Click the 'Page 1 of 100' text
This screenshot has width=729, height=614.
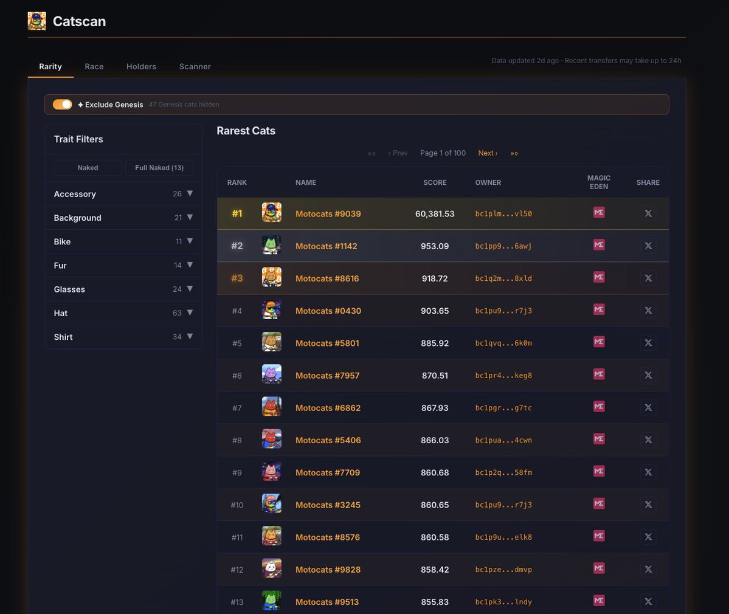(443, 153)
